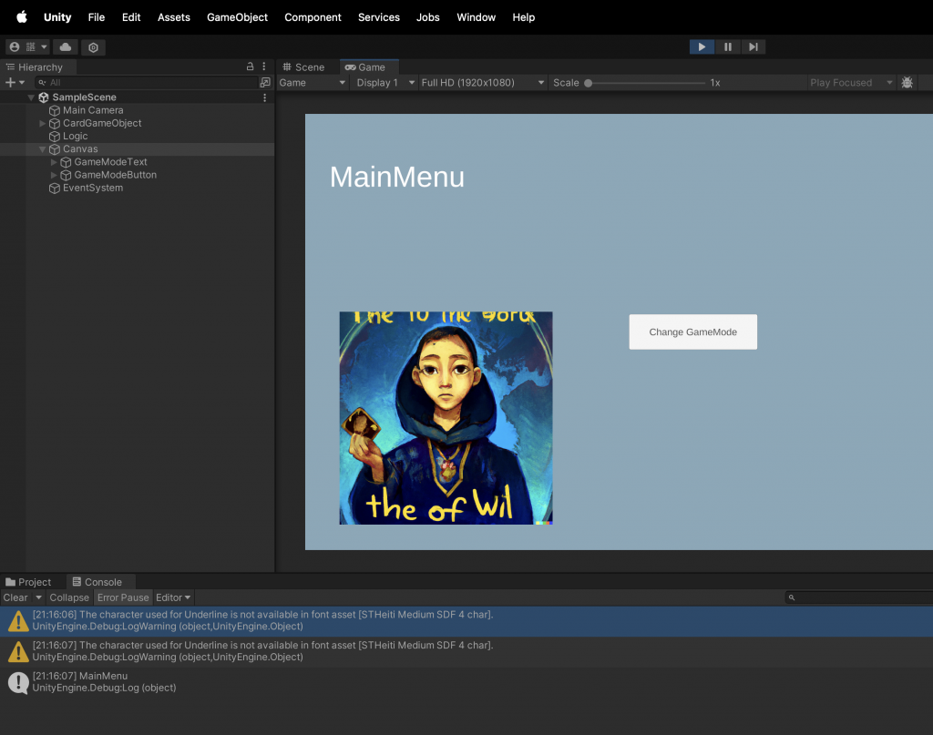933x735 pixels.
Task: Click the Hierarchy create plus button
Action: pyautogui.click(x=10, y=83)
